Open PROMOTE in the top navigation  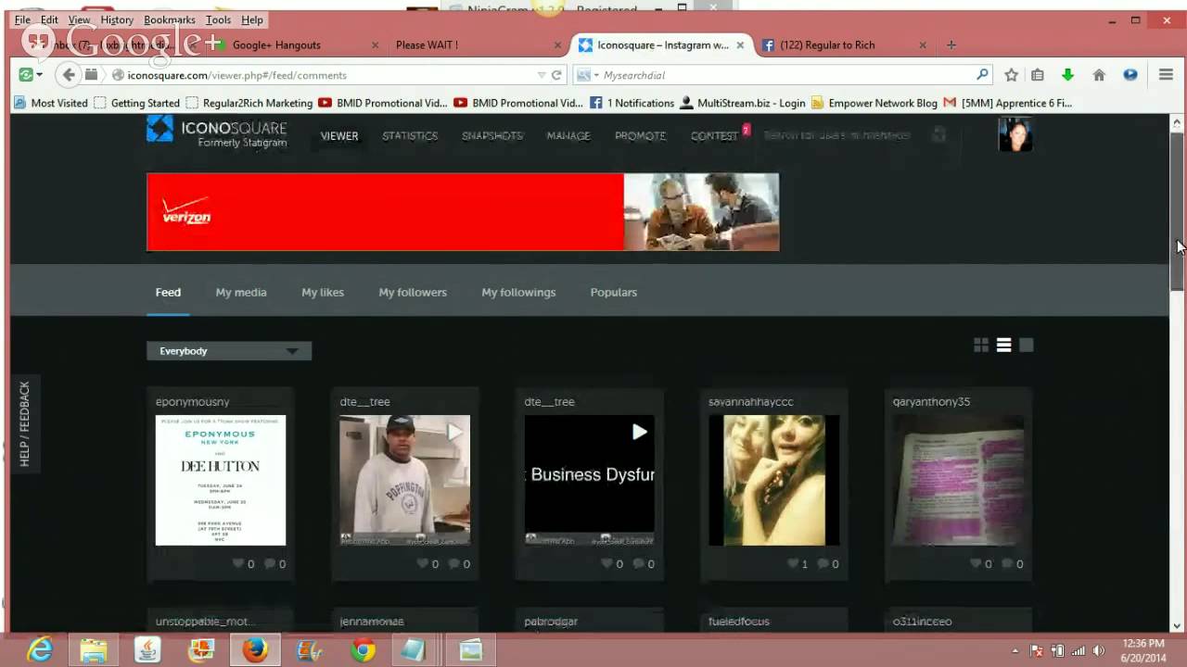click(640, 135)
